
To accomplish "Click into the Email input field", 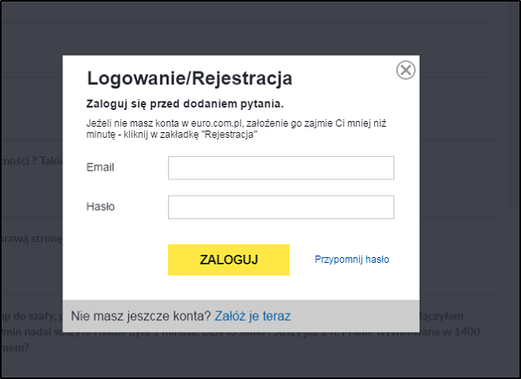I will [281, 167].
